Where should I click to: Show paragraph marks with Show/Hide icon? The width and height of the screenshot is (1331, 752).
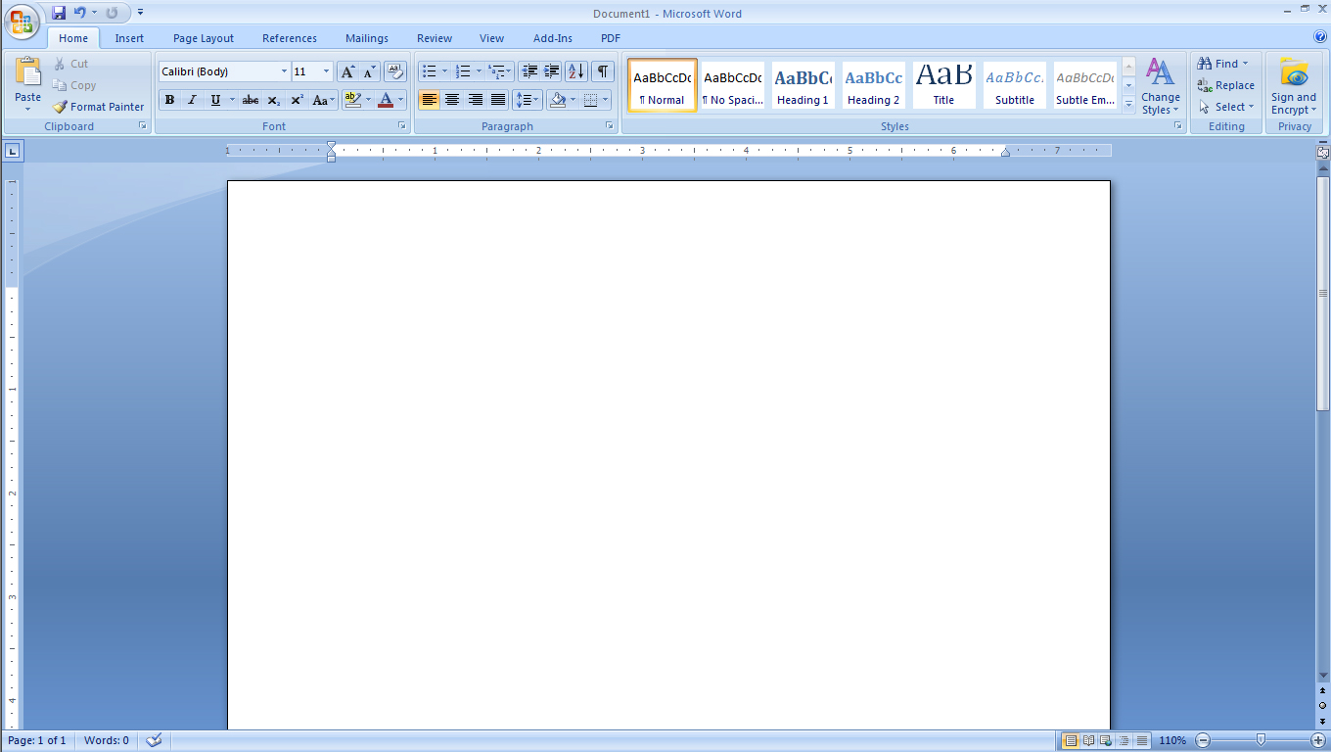click(602, 71)
